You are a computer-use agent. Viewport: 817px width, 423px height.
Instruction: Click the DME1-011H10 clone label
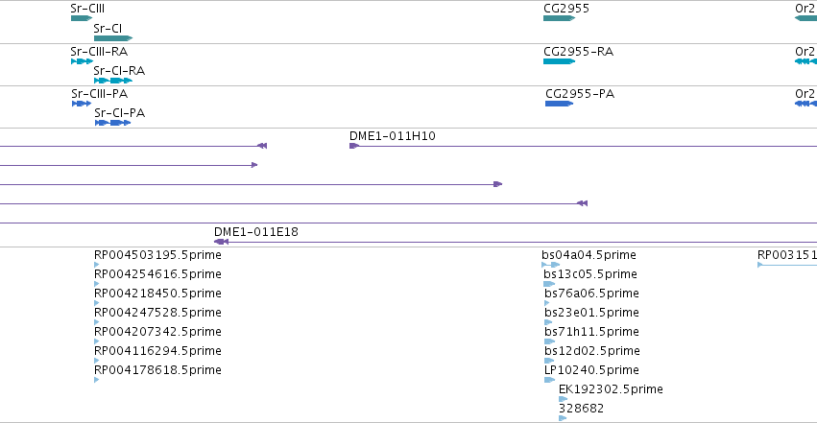pyautogui.click(x=393, y=136)
